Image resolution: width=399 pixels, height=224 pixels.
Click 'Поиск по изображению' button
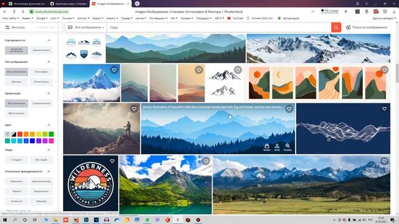coord(367,27)
